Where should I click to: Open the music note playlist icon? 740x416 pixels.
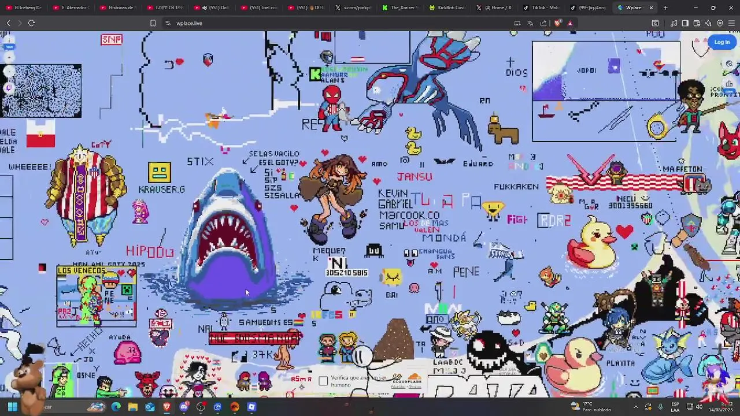[x=674, y=23]
